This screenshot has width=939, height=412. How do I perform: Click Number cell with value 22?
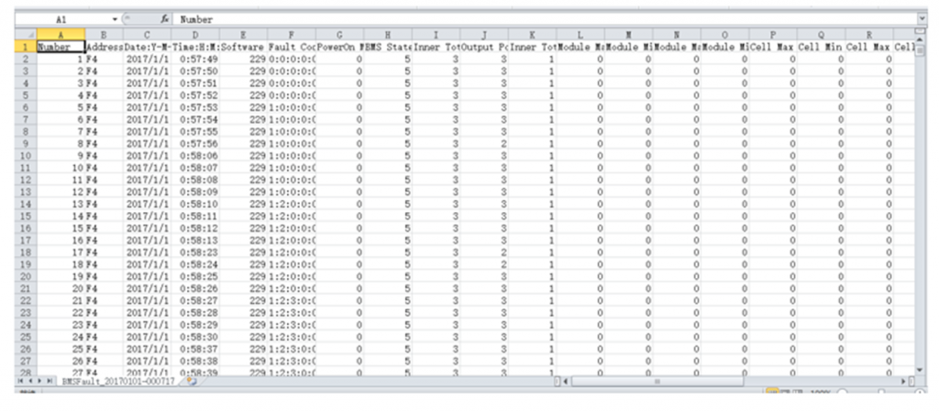[61, 313]
